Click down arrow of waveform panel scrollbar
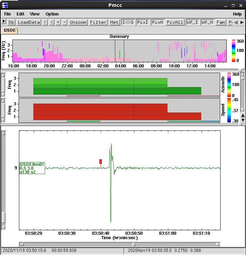This screenshot has width=246, height=255. click(x=3, y=227)
